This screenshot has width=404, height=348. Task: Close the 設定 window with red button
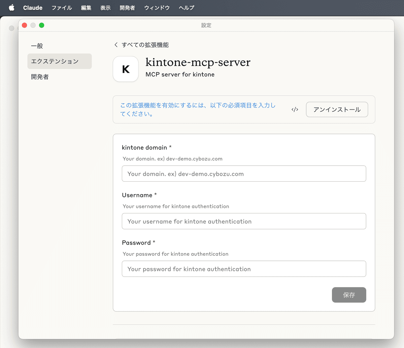(25, 25)
